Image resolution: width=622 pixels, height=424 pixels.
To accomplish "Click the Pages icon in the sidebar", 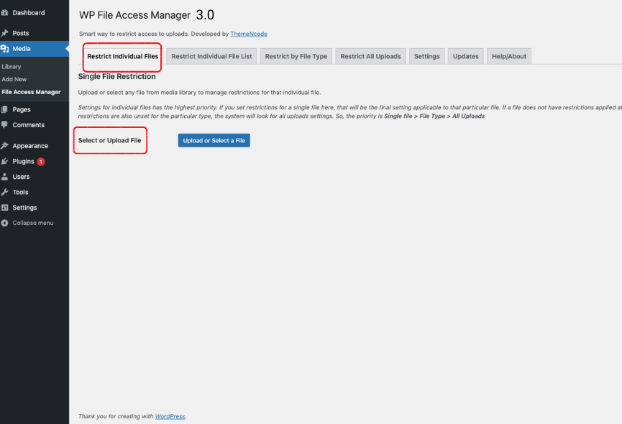I will (4, 109).
